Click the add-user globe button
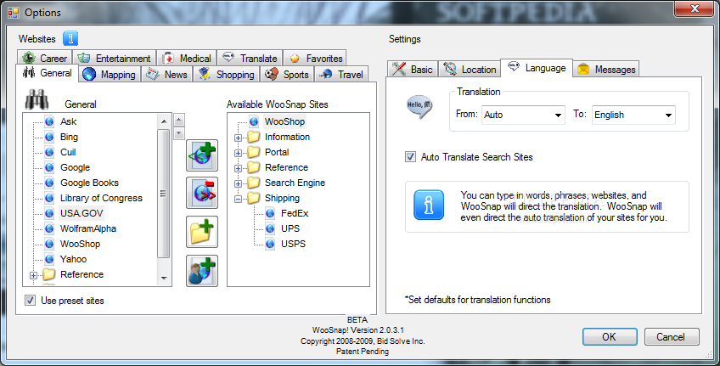Viewport: 720px width, 366px height. click(202, 271)
